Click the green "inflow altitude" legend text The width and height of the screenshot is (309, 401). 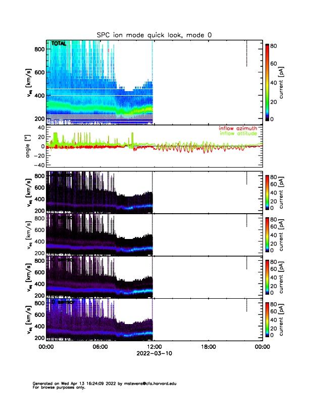240,134
